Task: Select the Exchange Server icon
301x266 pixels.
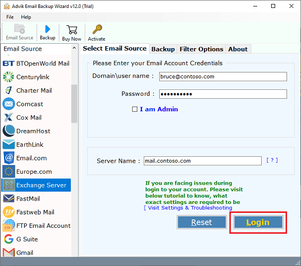Action: coord(9,185)
